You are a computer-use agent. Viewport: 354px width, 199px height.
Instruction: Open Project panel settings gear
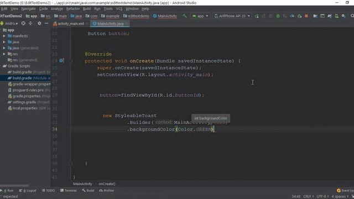(39, 23)
